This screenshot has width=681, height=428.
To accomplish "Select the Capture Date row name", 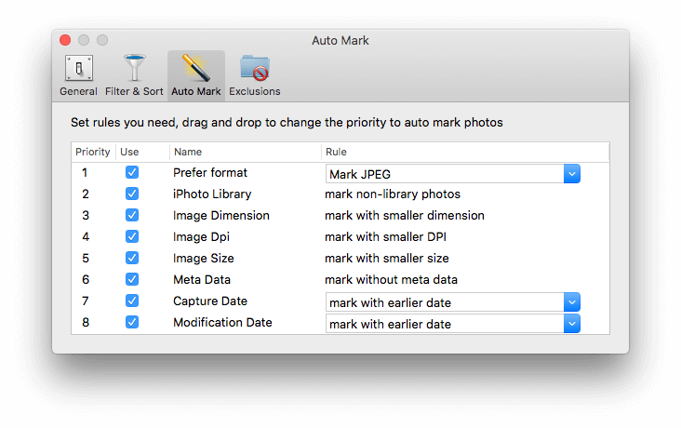I will pyautogui.click(x=210, y=301).
